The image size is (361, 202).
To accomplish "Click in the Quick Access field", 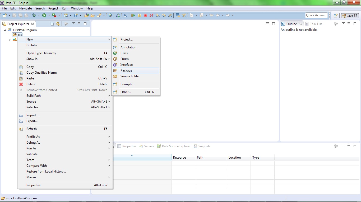I will (x=316, y=15).
